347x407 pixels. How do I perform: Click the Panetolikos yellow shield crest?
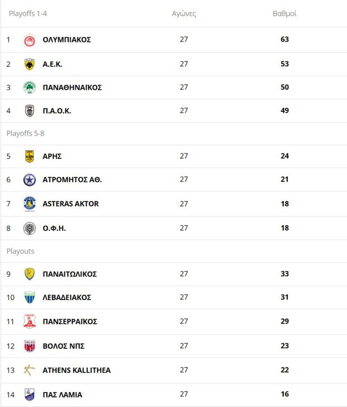click(x=29, y=274)
